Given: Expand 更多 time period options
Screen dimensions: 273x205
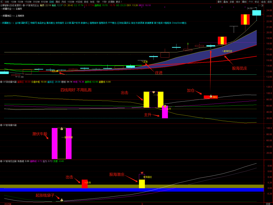Looking at the screenshot, I should point(119,2).
